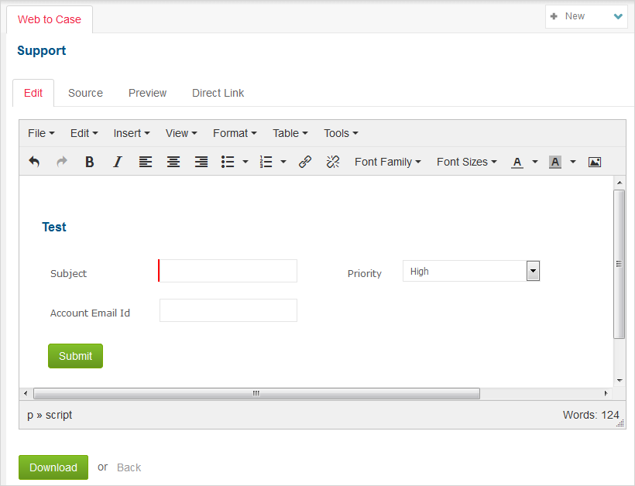Click the editor resize handle
The width and height of the screenshot is (635, 486).
coord(620,423)
